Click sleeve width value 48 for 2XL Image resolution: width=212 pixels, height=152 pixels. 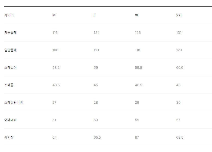[x=178, y=85]
